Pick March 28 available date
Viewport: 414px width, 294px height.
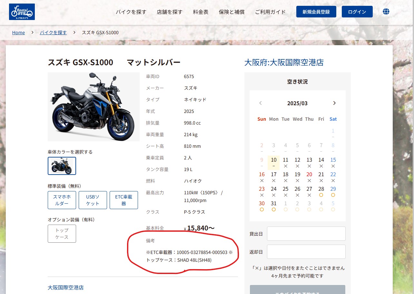coord(321,192)
